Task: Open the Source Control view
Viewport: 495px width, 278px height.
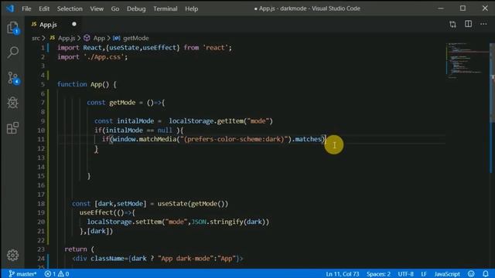Action: pos(12,77)
